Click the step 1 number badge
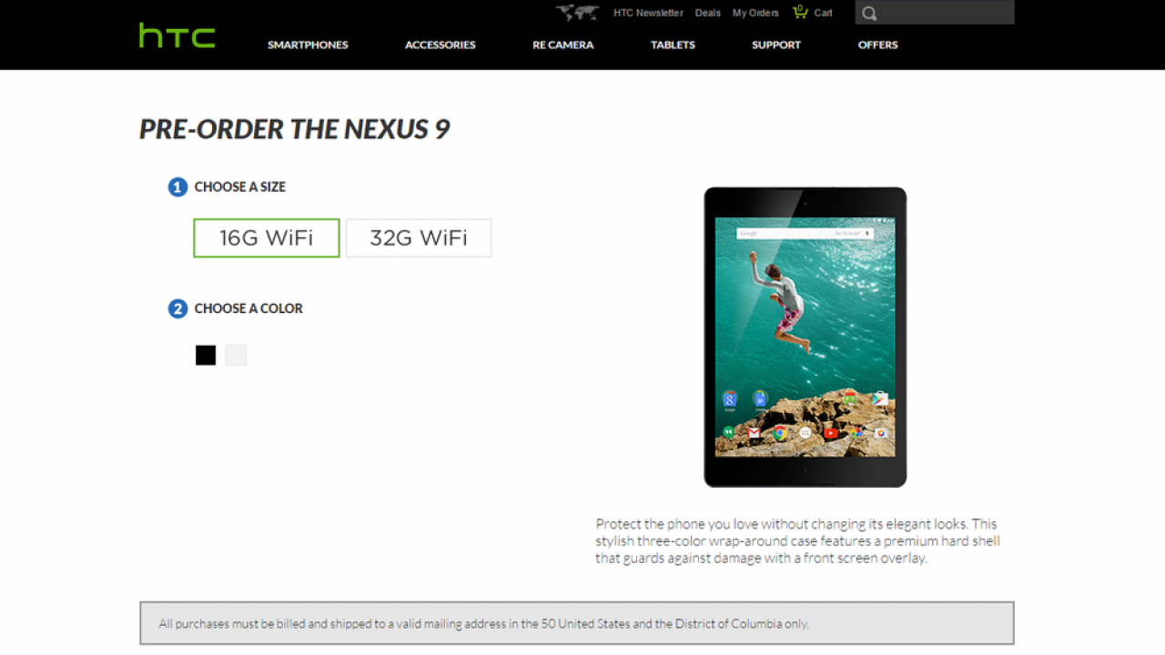 click(177, 187)
